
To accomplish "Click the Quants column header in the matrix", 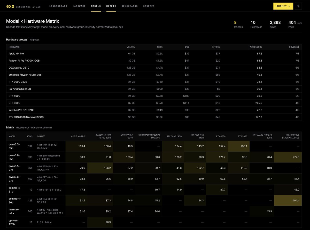I will [x=41, y=136].
